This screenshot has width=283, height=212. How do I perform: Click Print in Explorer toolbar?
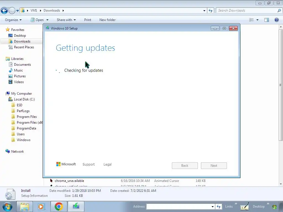pos(88,20)
